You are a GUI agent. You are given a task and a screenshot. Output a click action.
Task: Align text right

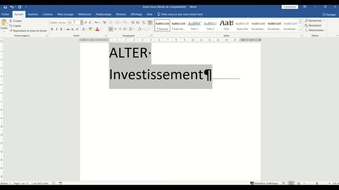tap(120, 29)
